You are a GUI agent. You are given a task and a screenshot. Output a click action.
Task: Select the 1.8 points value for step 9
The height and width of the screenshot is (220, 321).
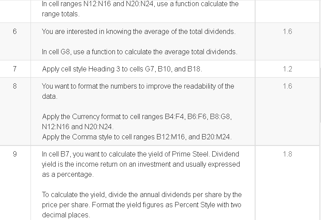(x=287, y=154)
